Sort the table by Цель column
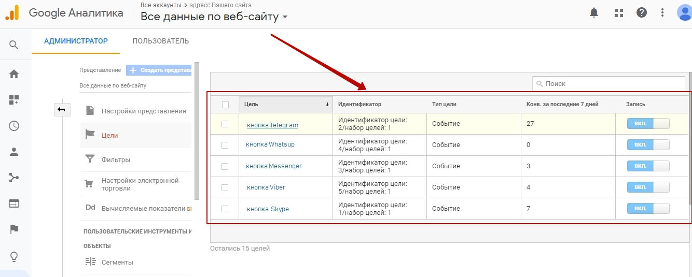Viewport: 692px width, 277px height. (x=285, y=105)
